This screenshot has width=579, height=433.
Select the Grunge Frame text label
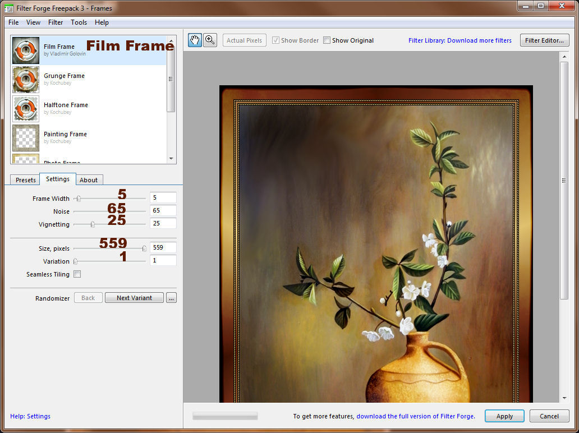[65, 76]
